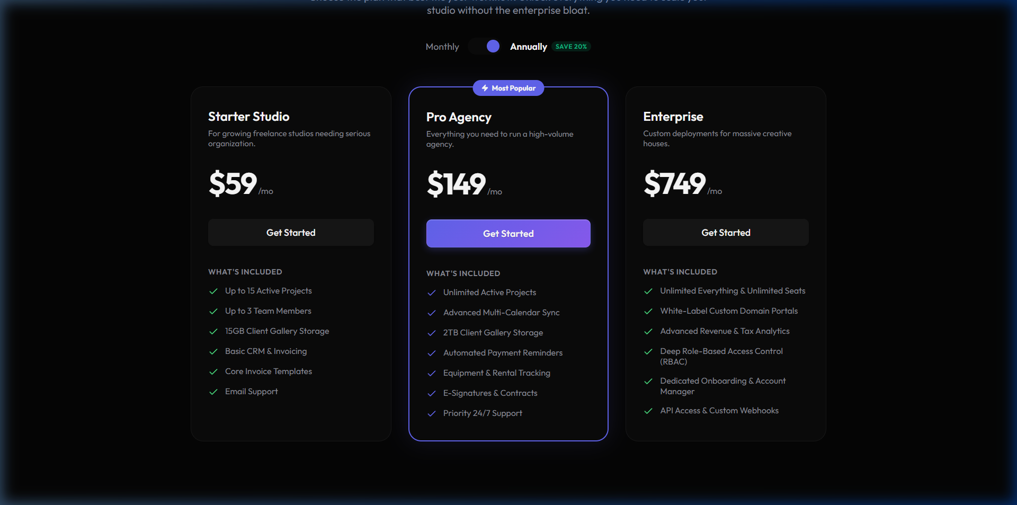Select the Starter Studio plan heading
The image size is (1017, 505).
coord(248,117)
